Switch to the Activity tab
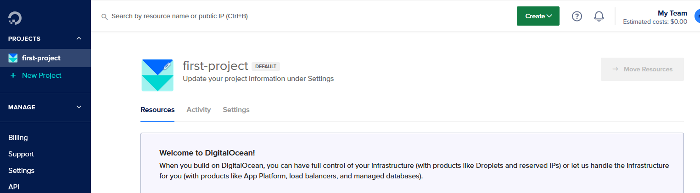The width and height of the screenshot is (700, 193). (x=199, y=110)
